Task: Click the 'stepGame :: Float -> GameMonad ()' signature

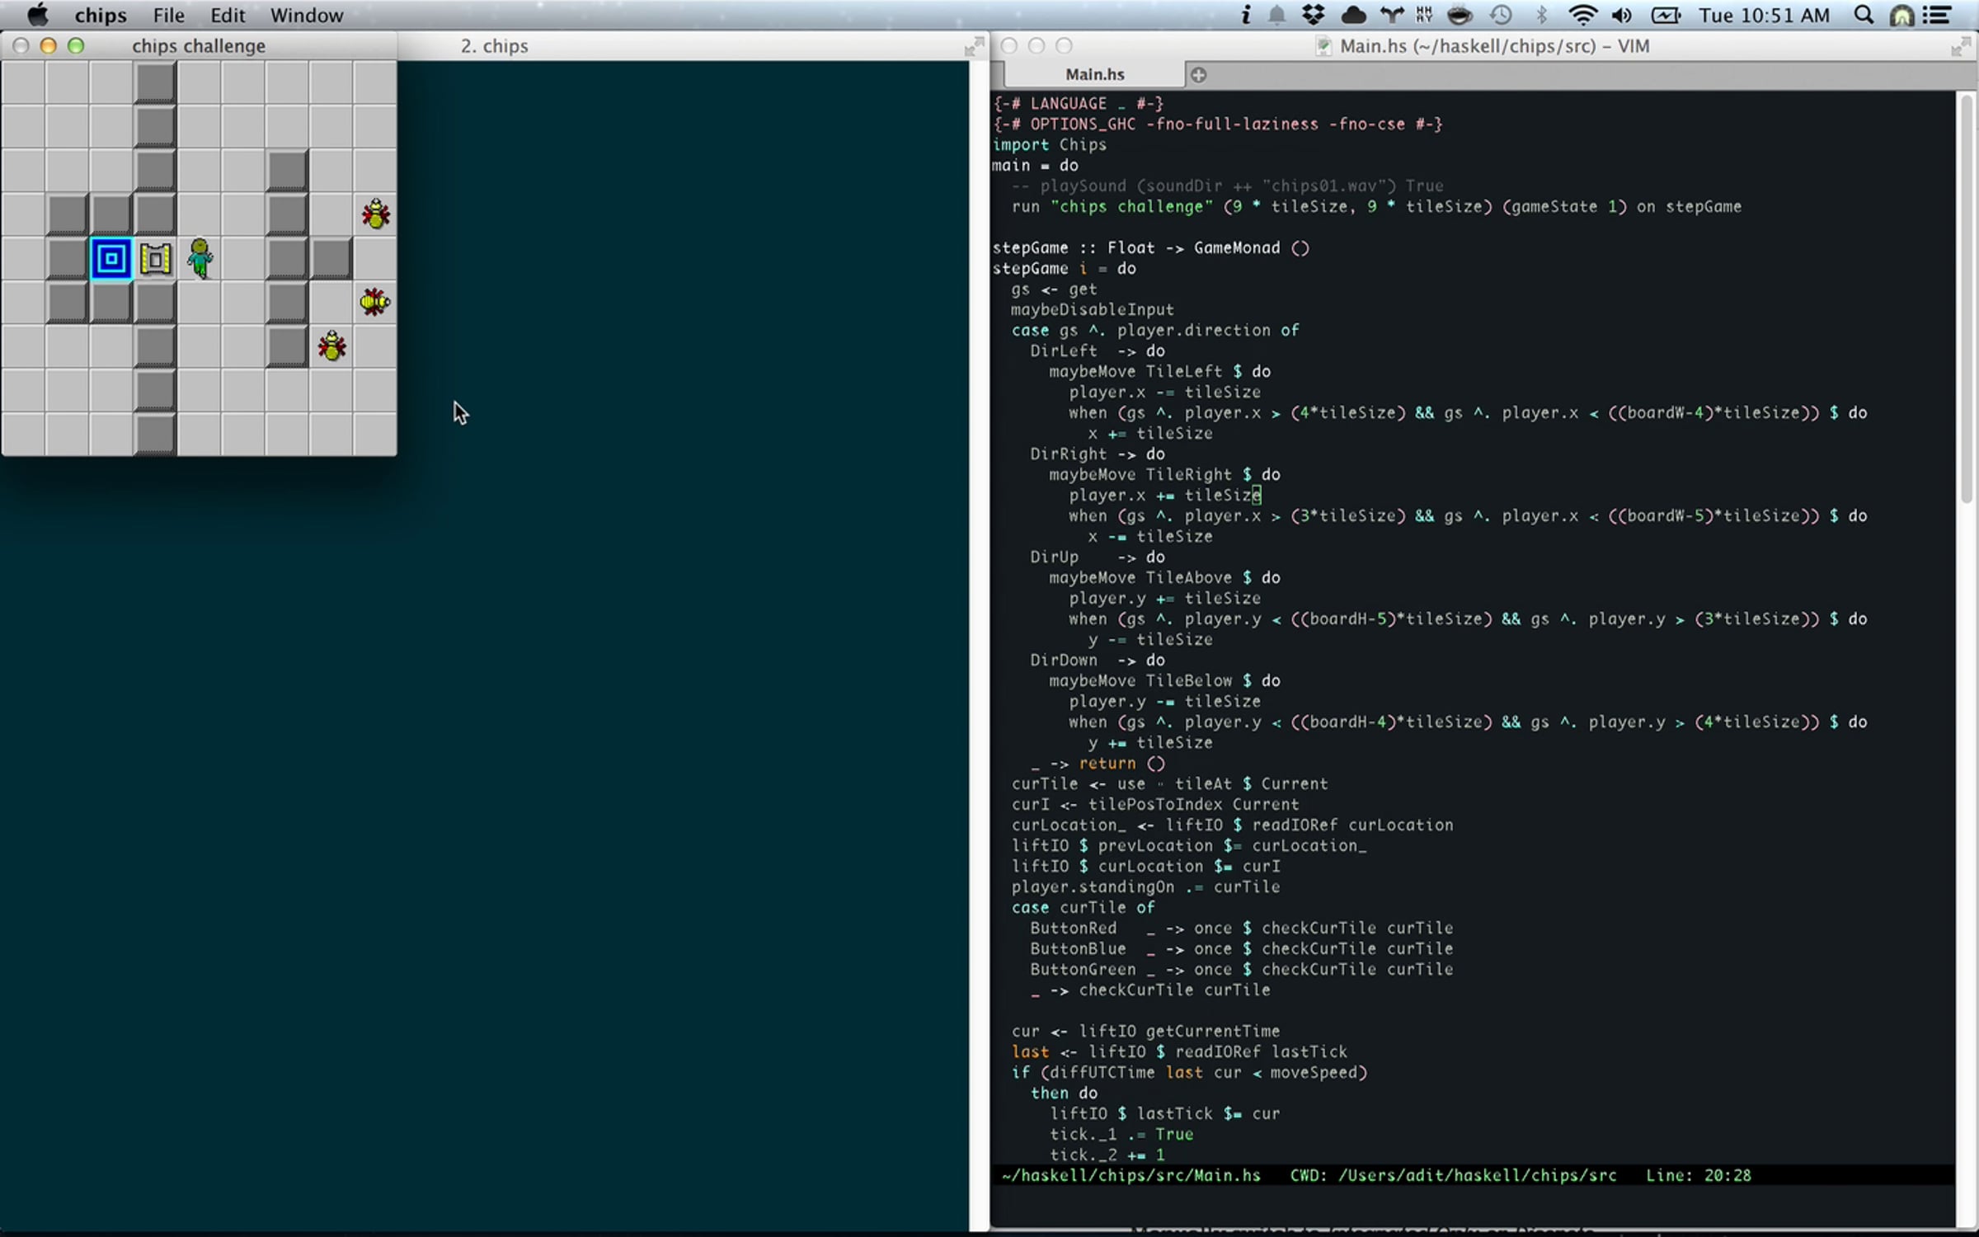Action: (x=1150, y=247)
